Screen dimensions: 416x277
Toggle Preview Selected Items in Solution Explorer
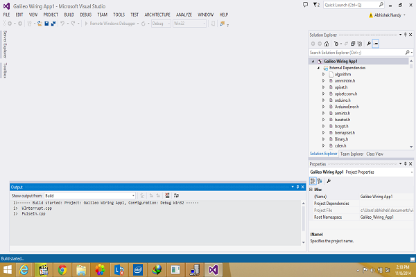point(376,44)
